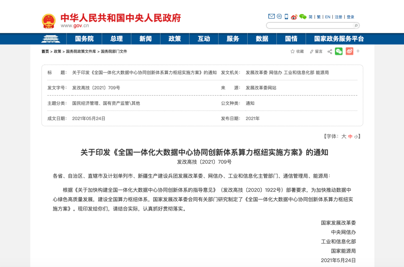Viewport: 404px width, 267px height.
Task: Click the search magnifier icon
Action: pos(356,25)
